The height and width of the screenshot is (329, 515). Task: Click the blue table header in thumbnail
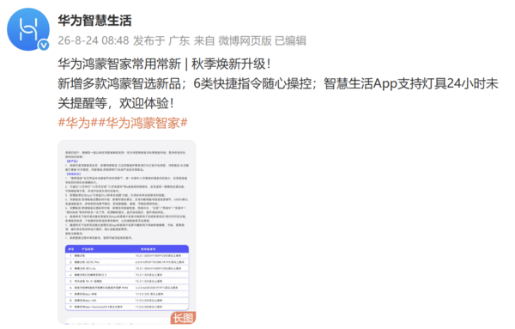[x=127, y=249]
